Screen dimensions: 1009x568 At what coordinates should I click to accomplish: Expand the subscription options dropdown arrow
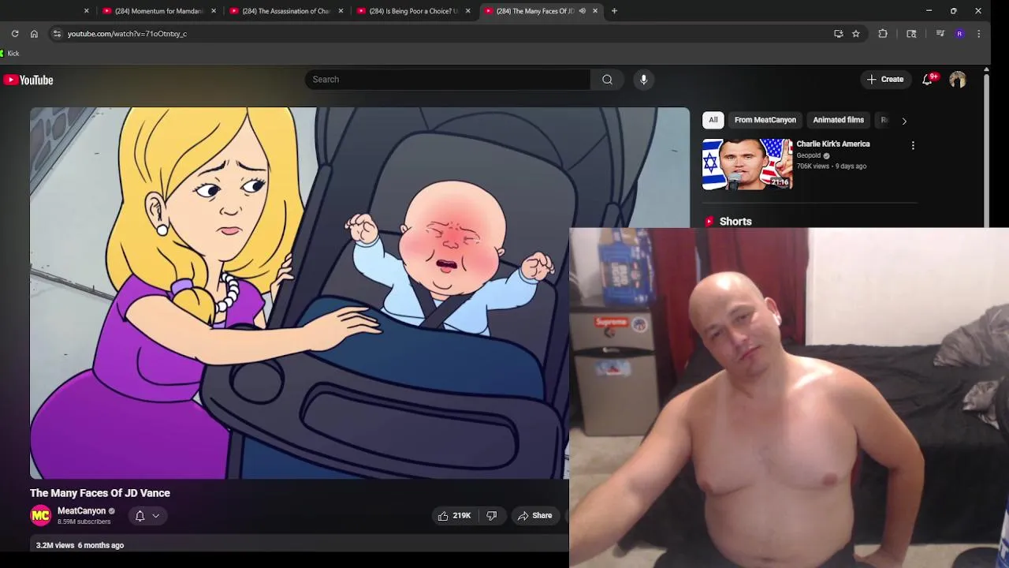tap(156, 516)
